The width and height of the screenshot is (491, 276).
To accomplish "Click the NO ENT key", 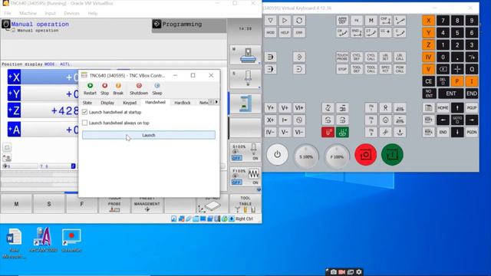I will (x=428, y=94).
